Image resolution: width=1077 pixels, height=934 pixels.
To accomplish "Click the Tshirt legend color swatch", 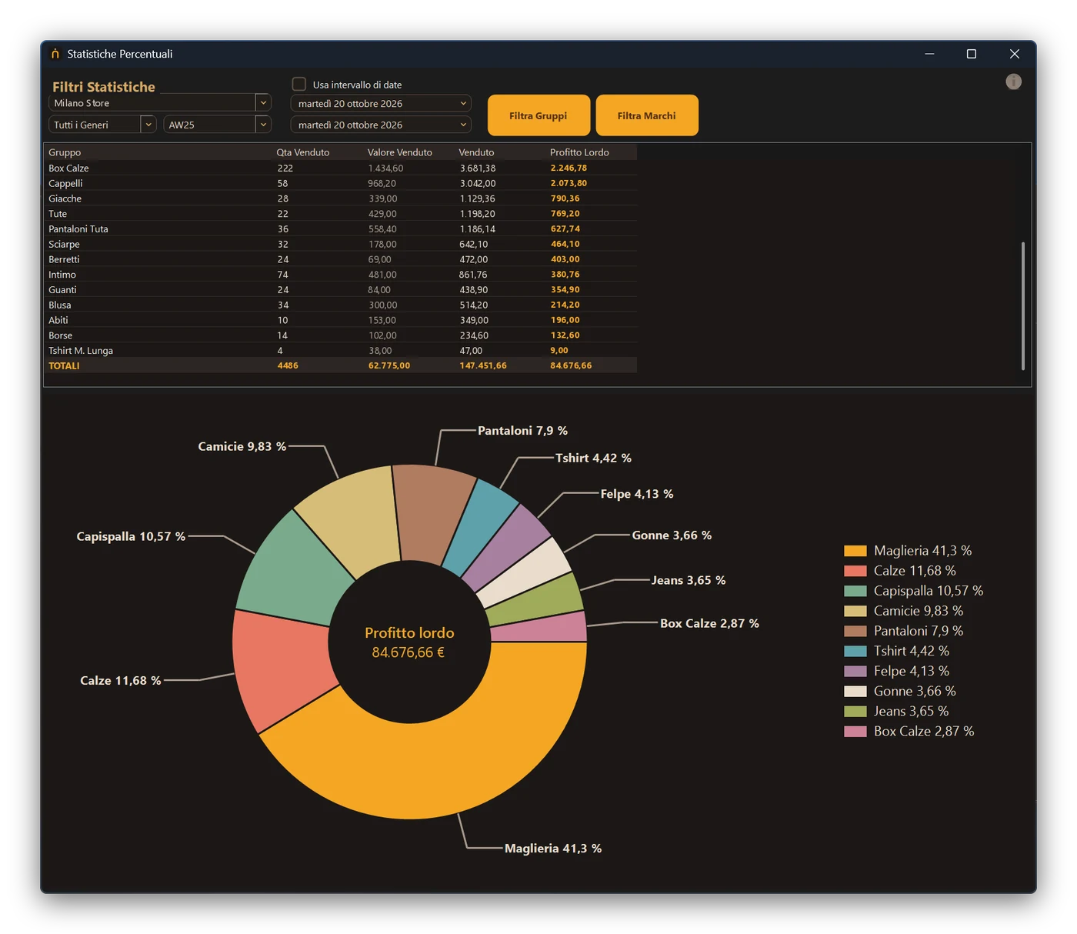I will tap(855, 651).
